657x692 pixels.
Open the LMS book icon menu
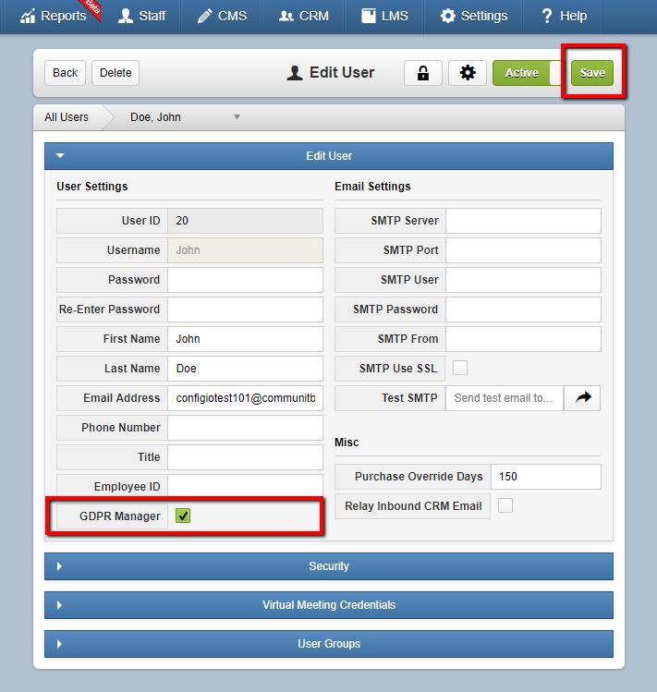click(x=369, y=16)
